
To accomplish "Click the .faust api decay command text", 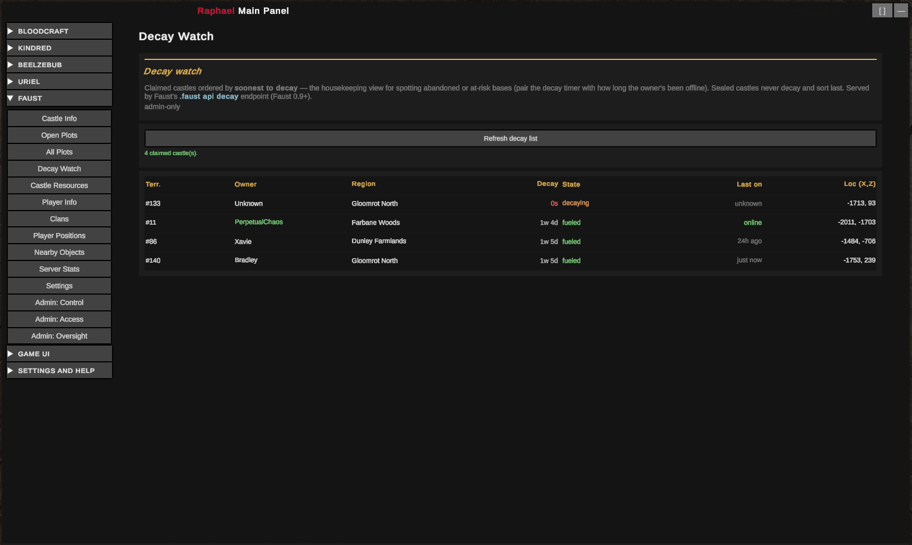I will coord(209,96).
